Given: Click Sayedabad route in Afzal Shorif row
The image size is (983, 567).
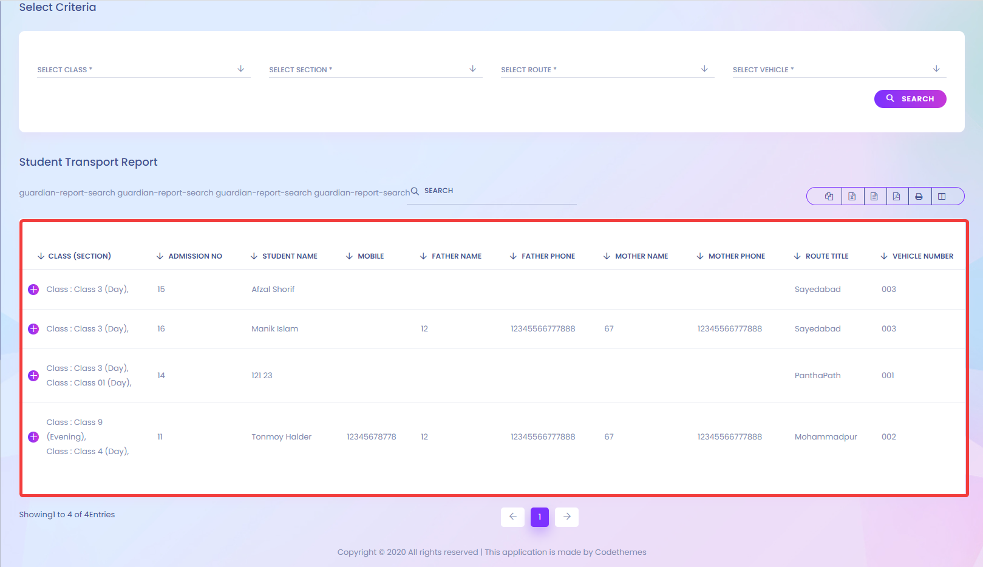Looking at the screenshot, I should click(x=818, y=290).
